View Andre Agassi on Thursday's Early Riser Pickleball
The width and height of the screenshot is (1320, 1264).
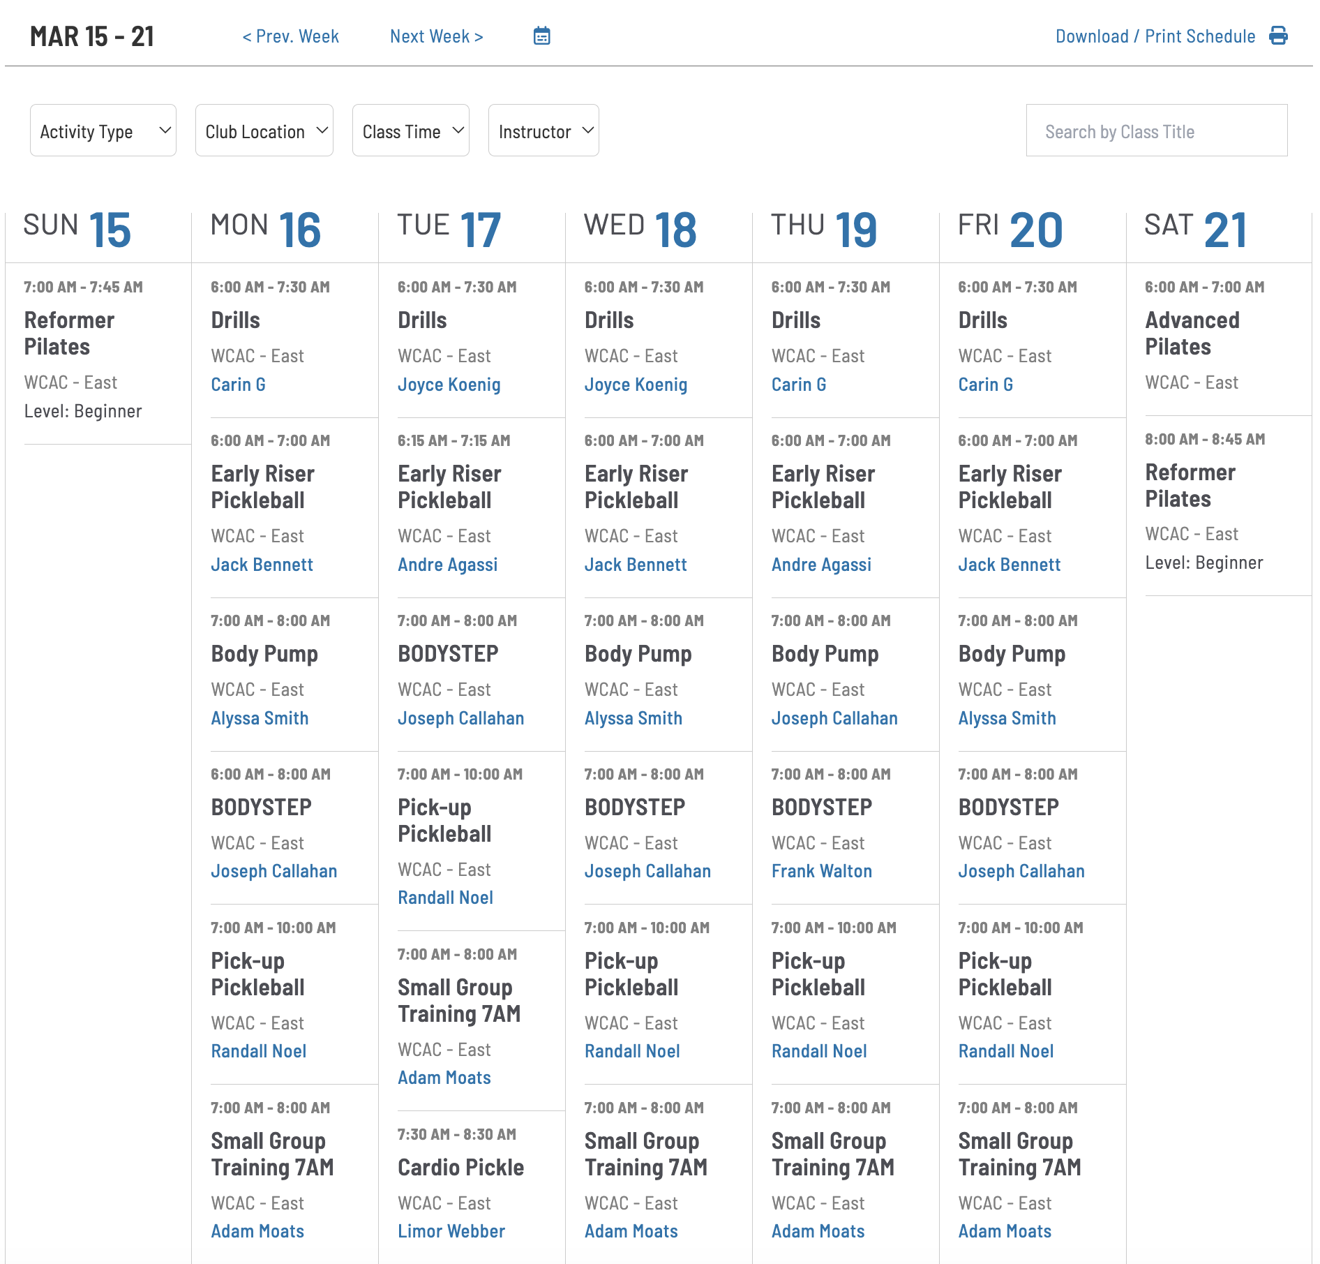822,565
